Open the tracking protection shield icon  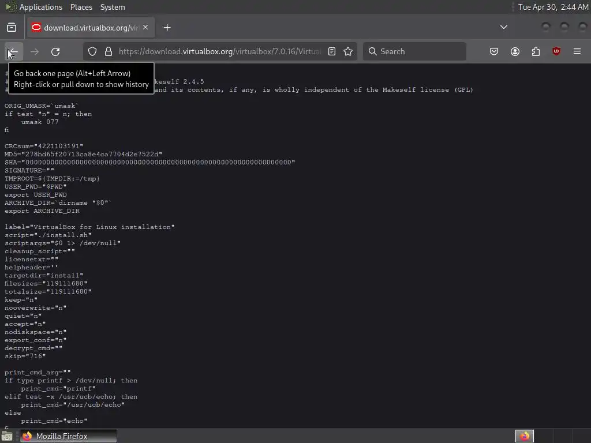coord(92,51)
